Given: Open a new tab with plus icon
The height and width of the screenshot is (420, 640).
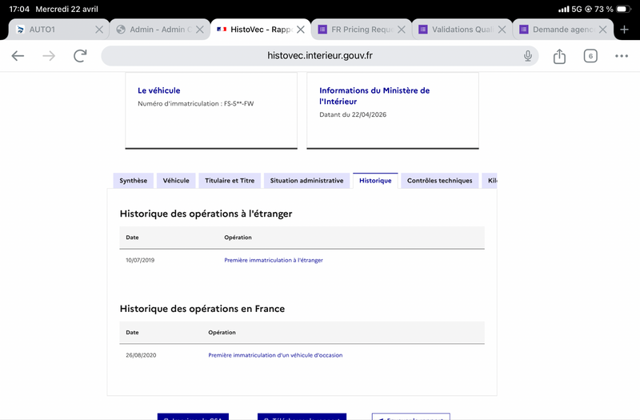Looking at the screenshot, I should pyautogui.click(x=625, y=30).
